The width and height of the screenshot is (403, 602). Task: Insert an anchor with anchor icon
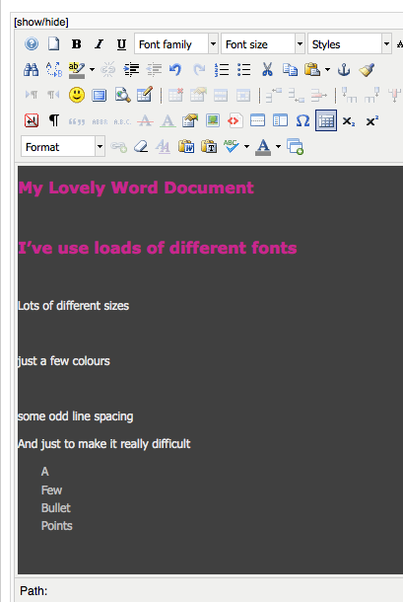click(x=344, y=69)
